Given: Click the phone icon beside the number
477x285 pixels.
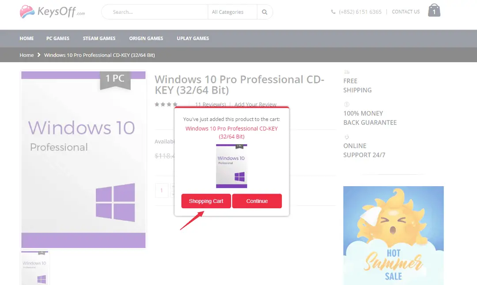Looking at the screenshot, I should coord(333,12).
